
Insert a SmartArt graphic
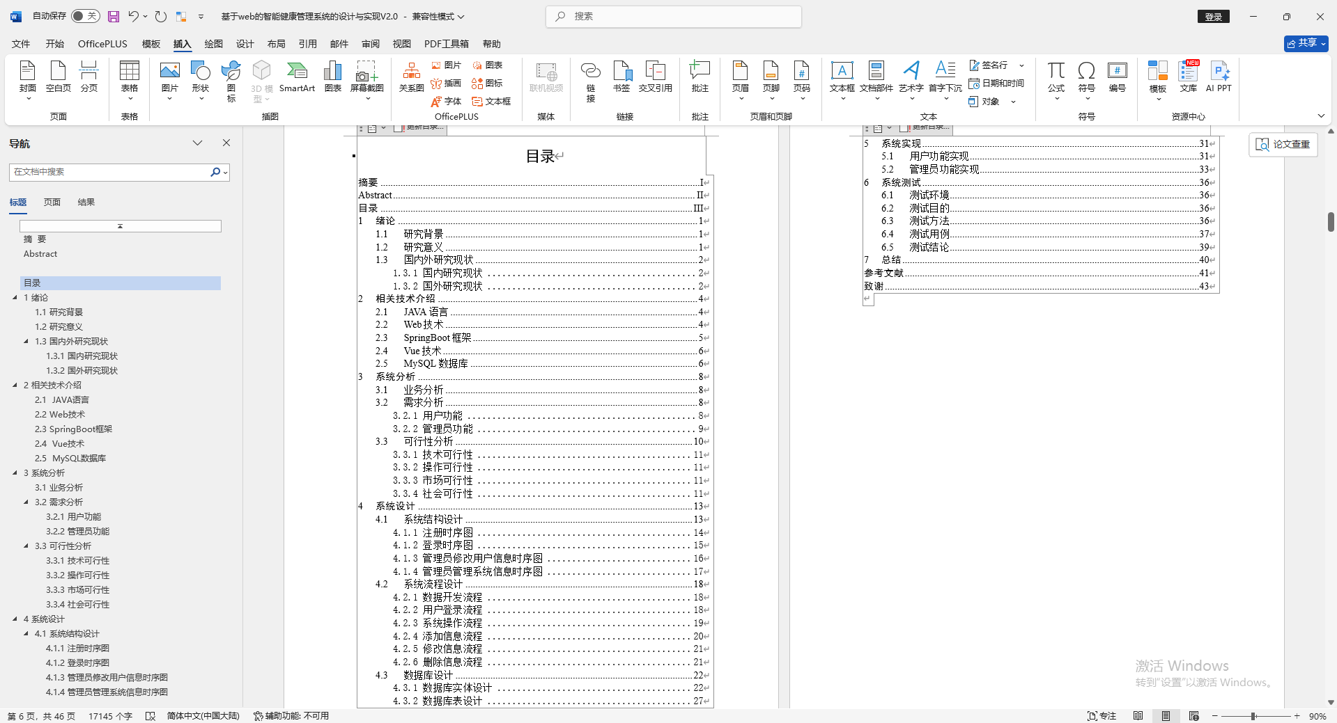point(297,77)
